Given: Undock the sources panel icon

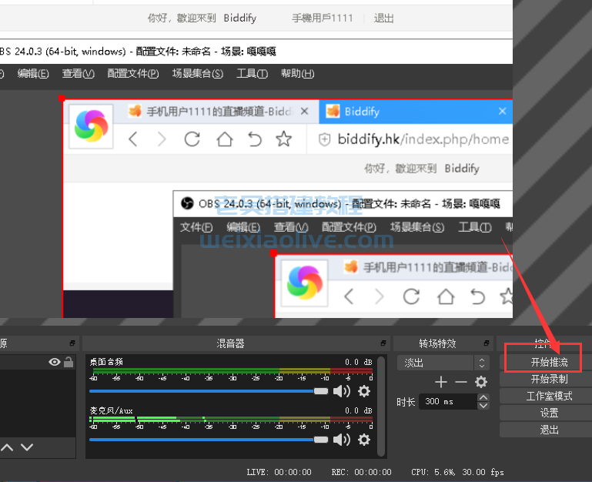Looking at the screenshot, I should pos(72,343).
